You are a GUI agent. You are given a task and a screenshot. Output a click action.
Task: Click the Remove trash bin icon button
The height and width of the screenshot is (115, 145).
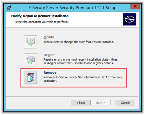pos(30,77)
